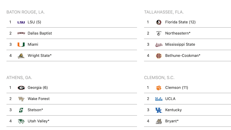Image resolution: width=231 pixels, height=130 pixels.
Task: Click the Bryant Bulldogs logo
Action: 159,121
